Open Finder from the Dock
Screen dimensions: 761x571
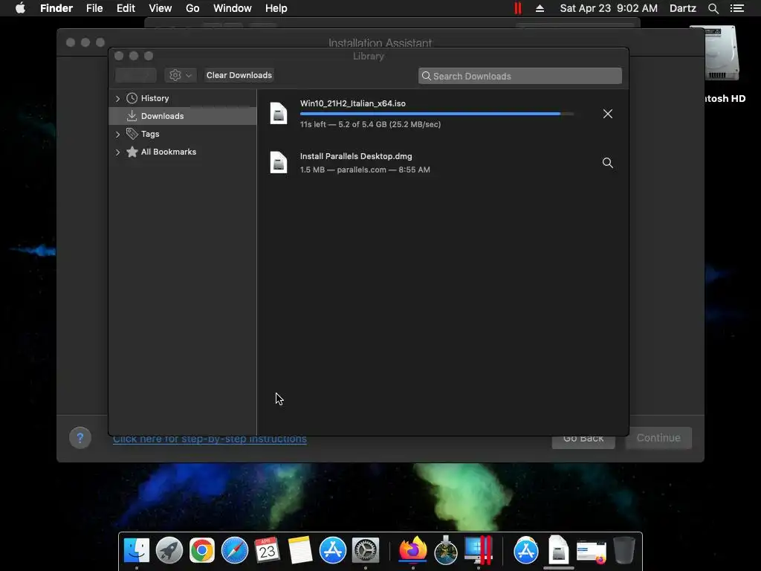(137, 550)
